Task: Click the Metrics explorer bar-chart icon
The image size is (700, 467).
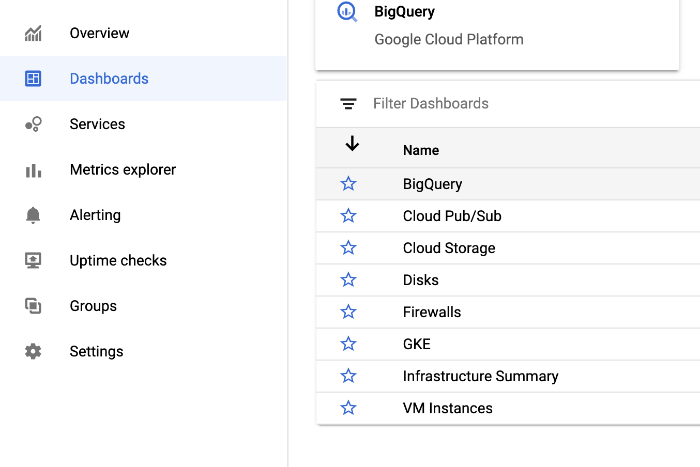Action: 33,170
